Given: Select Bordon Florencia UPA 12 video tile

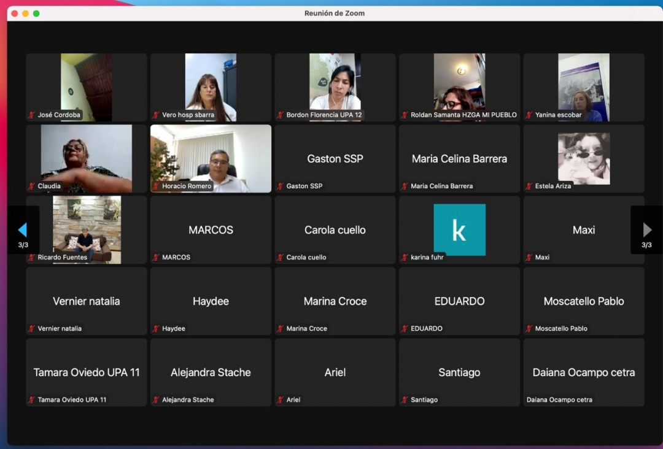Looking at the screenshot, I should point(335,87).
